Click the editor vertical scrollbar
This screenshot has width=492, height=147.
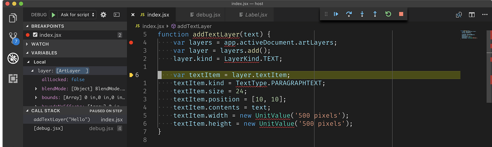(489, 66)
